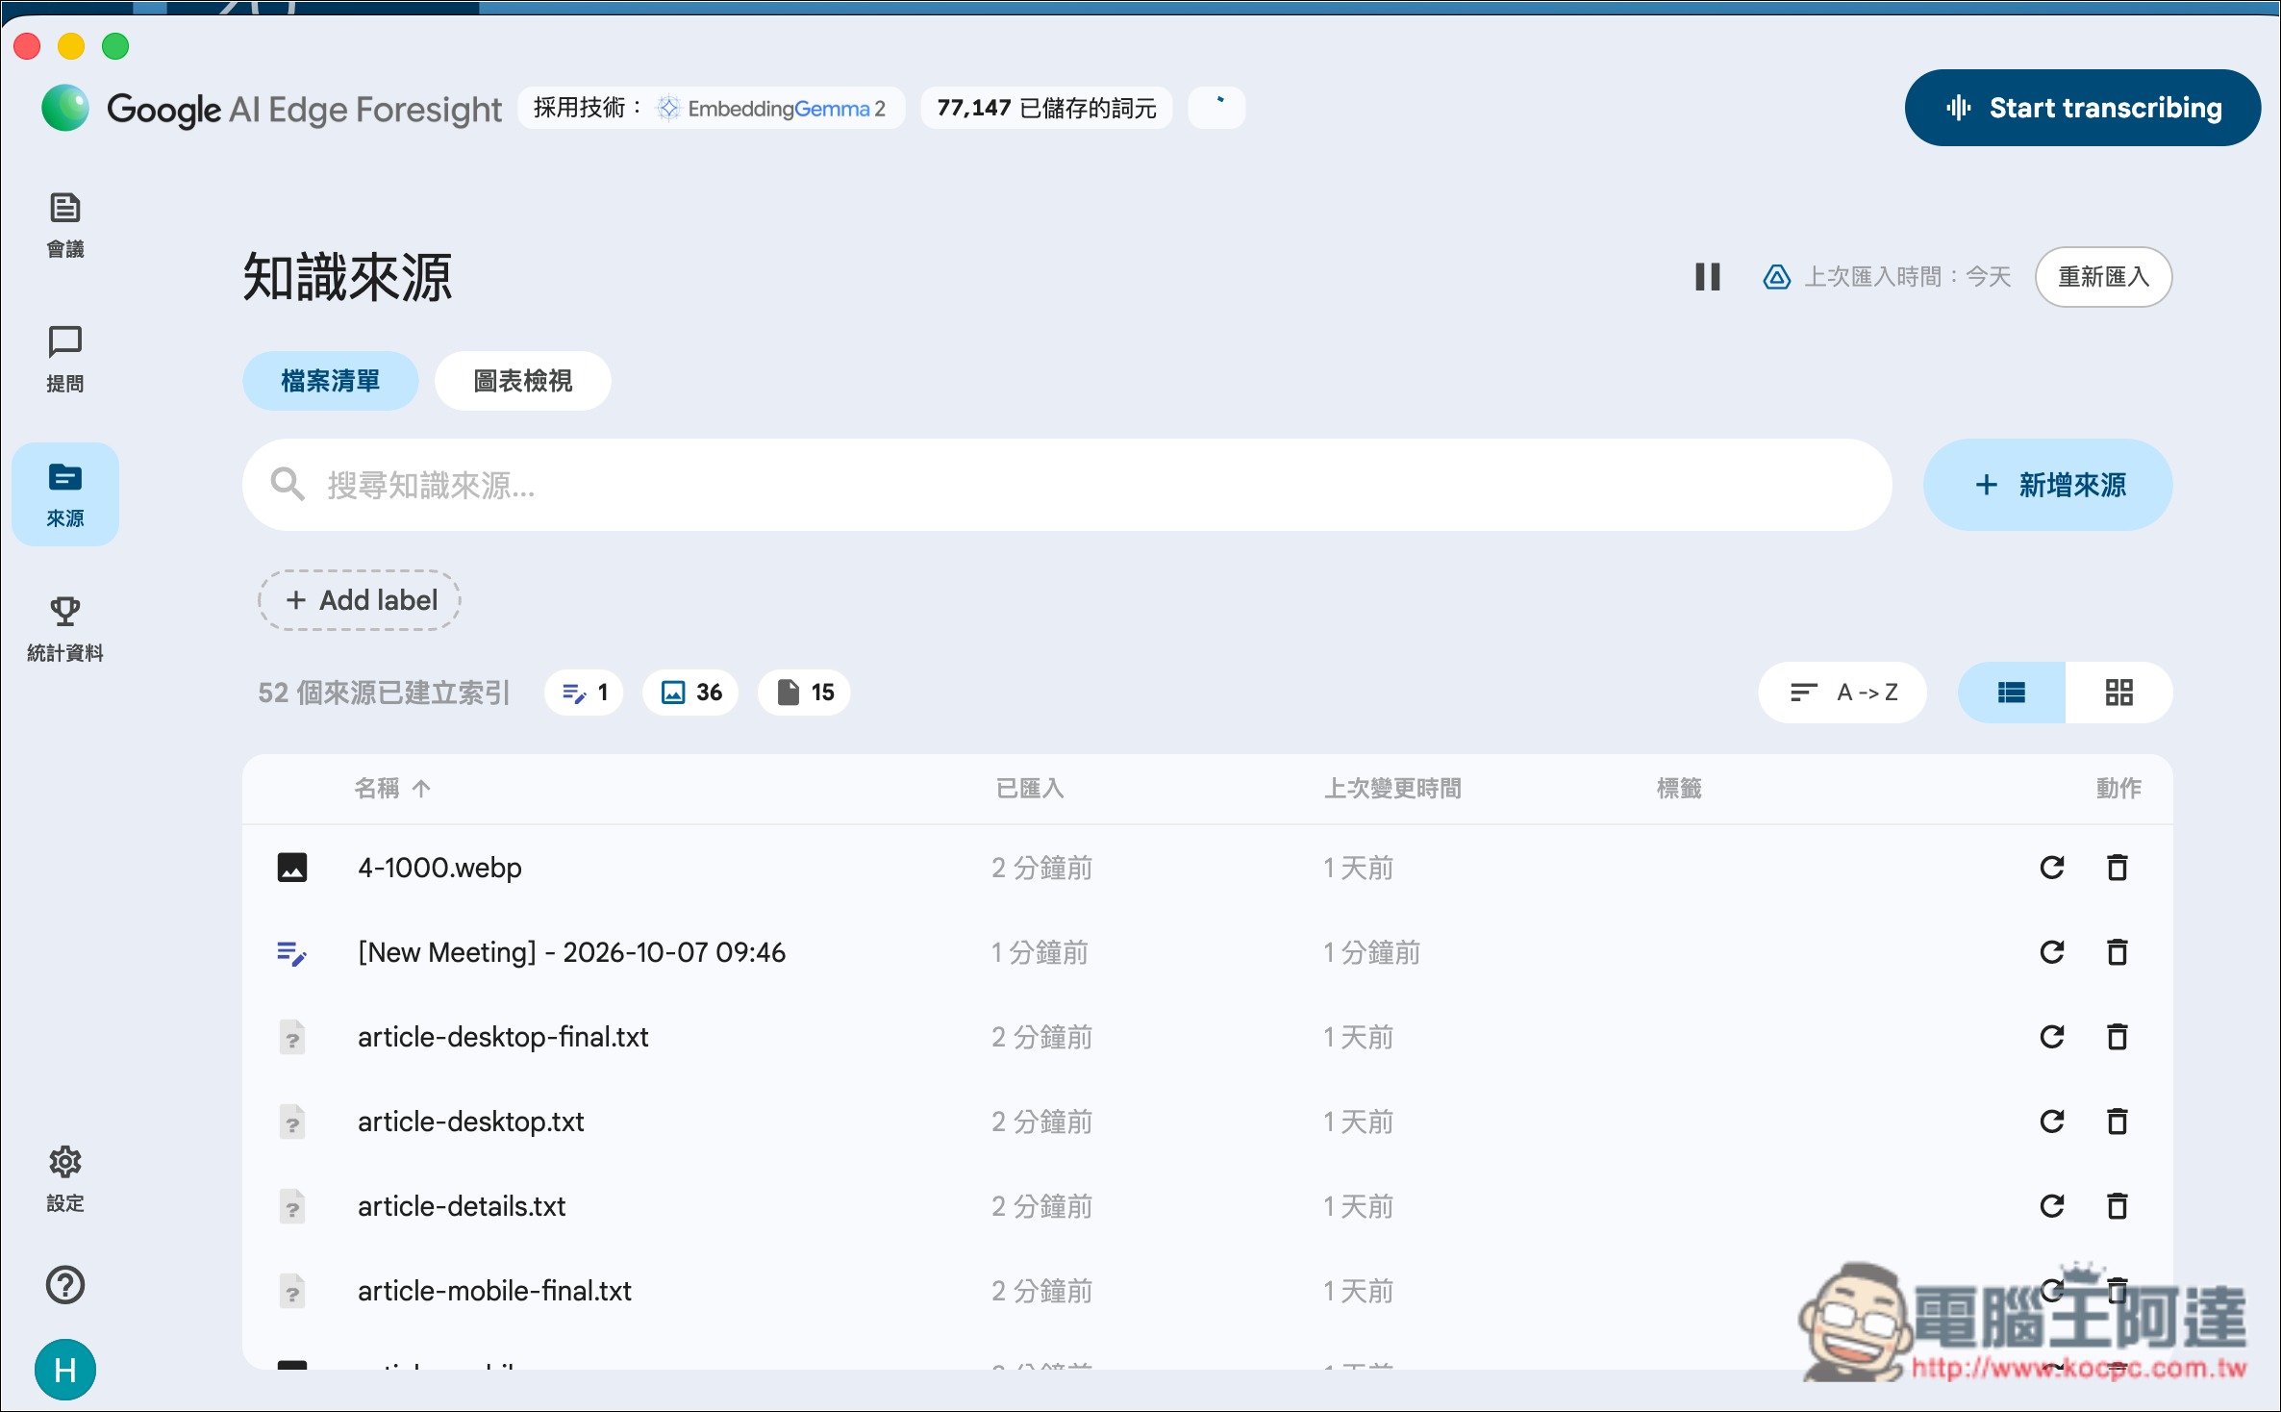Viewport: 2281px width, 1412px height.
Task: Click the Add label chip
Action: (360, 600)
